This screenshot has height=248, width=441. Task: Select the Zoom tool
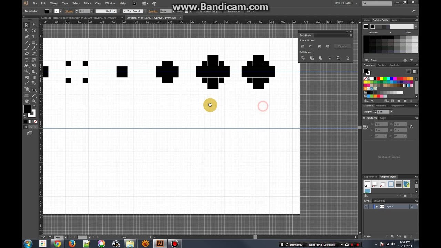pos(34,101)
